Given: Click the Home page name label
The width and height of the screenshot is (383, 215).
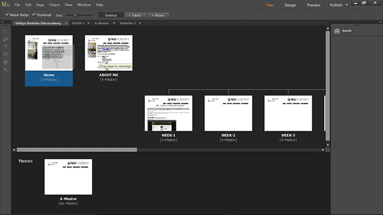Looking at the screenshot, I should point(49,75).
